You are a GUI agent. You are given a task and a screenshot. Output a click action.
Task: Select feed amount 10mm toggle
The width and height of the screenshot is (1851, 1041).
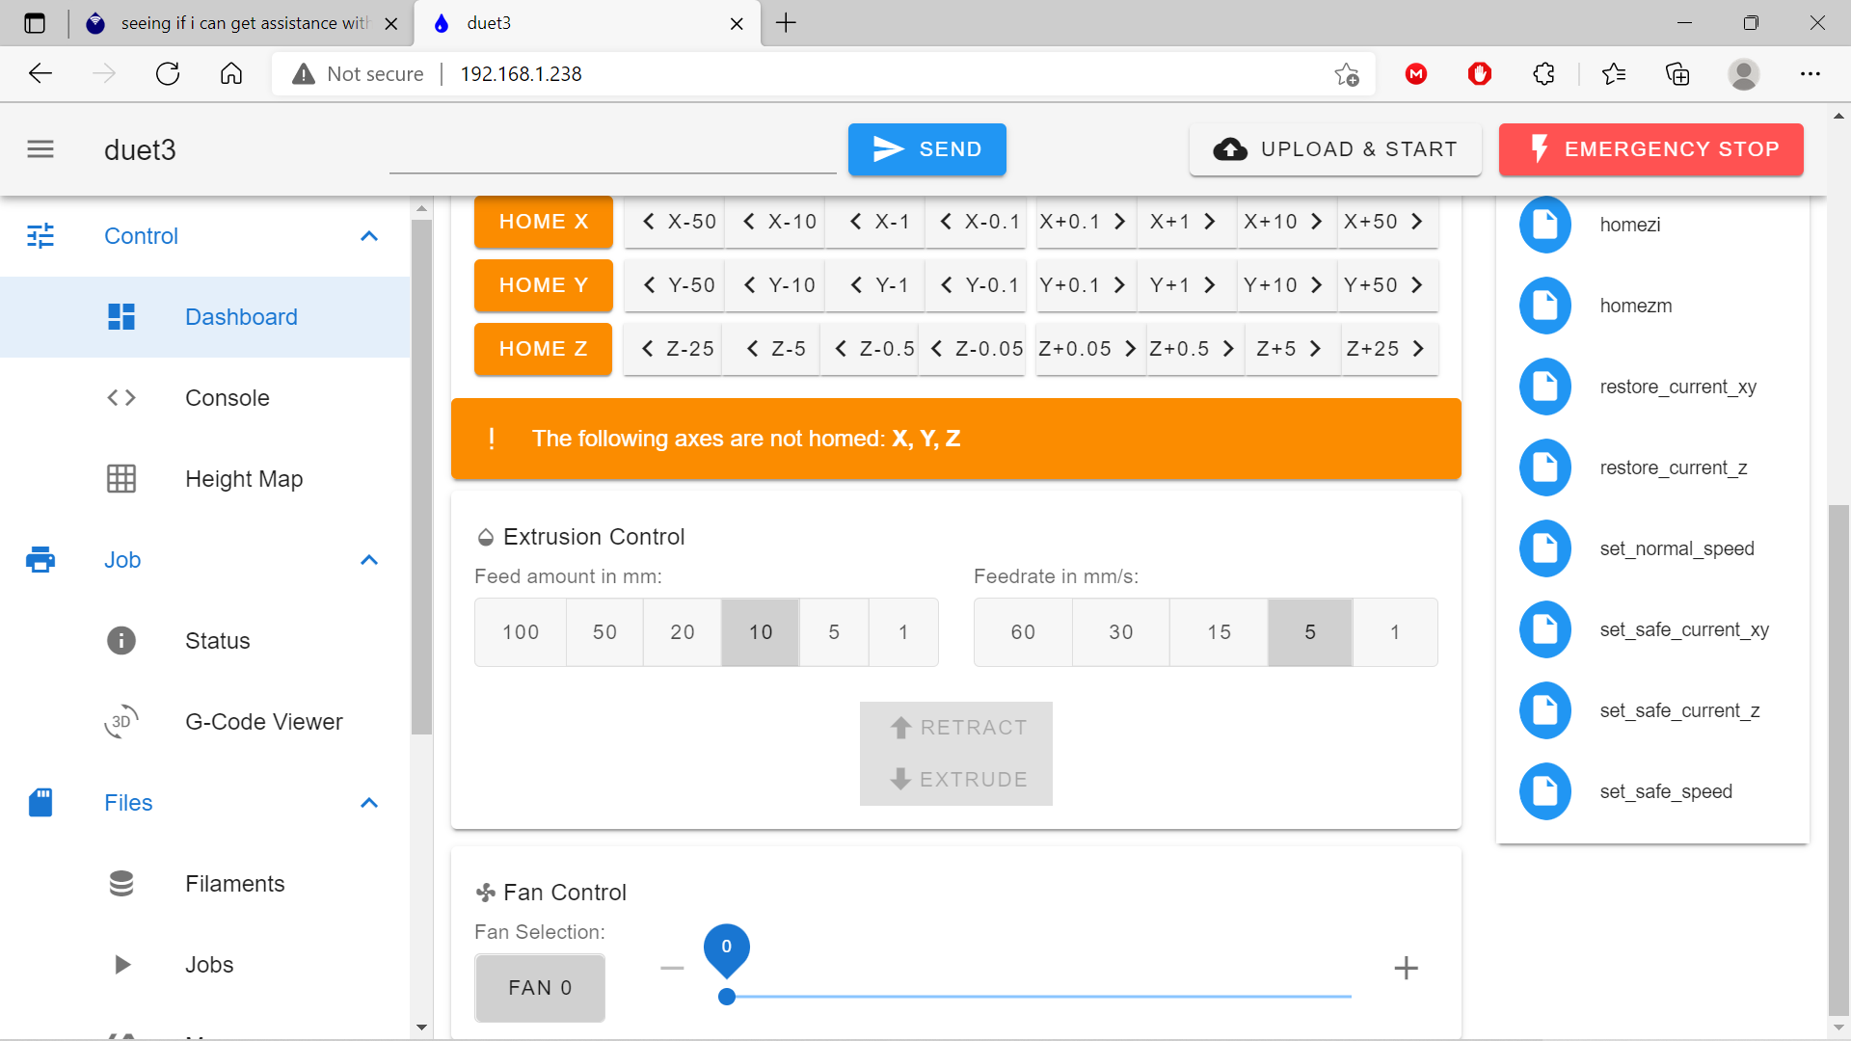tap(759, 631)
